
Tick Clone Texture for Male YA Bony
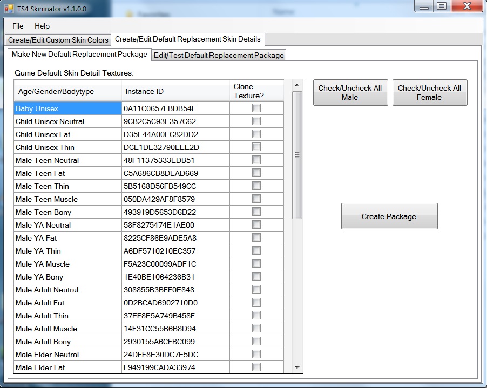click(256, 277)
